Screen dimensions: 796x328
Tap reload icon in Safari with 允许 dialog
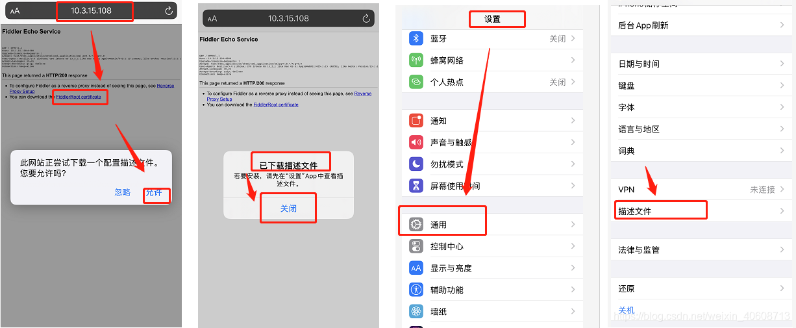(x=169, y=10)
